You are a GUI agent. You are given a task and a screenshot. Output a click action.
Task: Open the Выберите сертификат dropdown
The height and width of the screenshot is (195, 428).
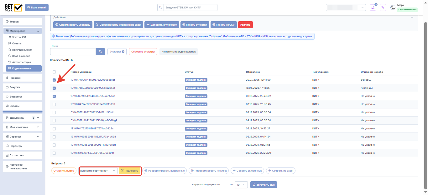click(x=98, y=171)
